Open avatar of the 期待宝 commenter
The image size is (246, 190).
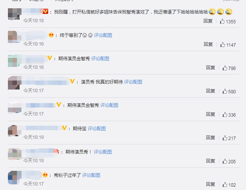click(15, 131)
